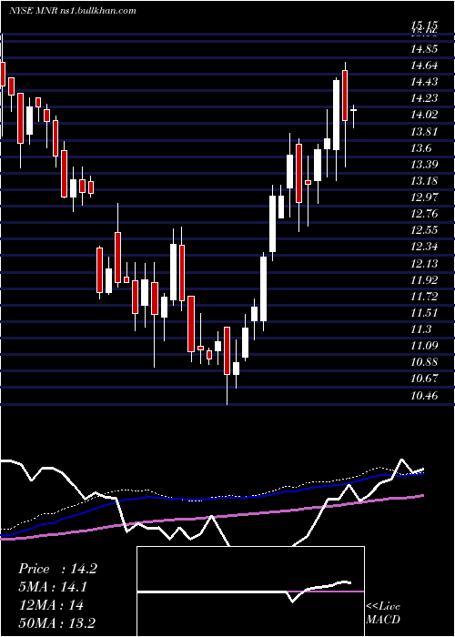The height and width of the screenshot is (637, 455).
Task: Click the 10.46 price axis label
Action: pyautogui.click(x=424, y=395)
